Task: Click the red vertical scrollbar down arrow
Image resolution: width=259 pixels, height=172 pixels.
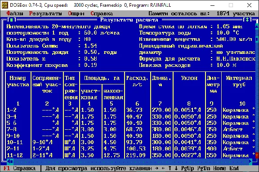Action: click(257, 155)
